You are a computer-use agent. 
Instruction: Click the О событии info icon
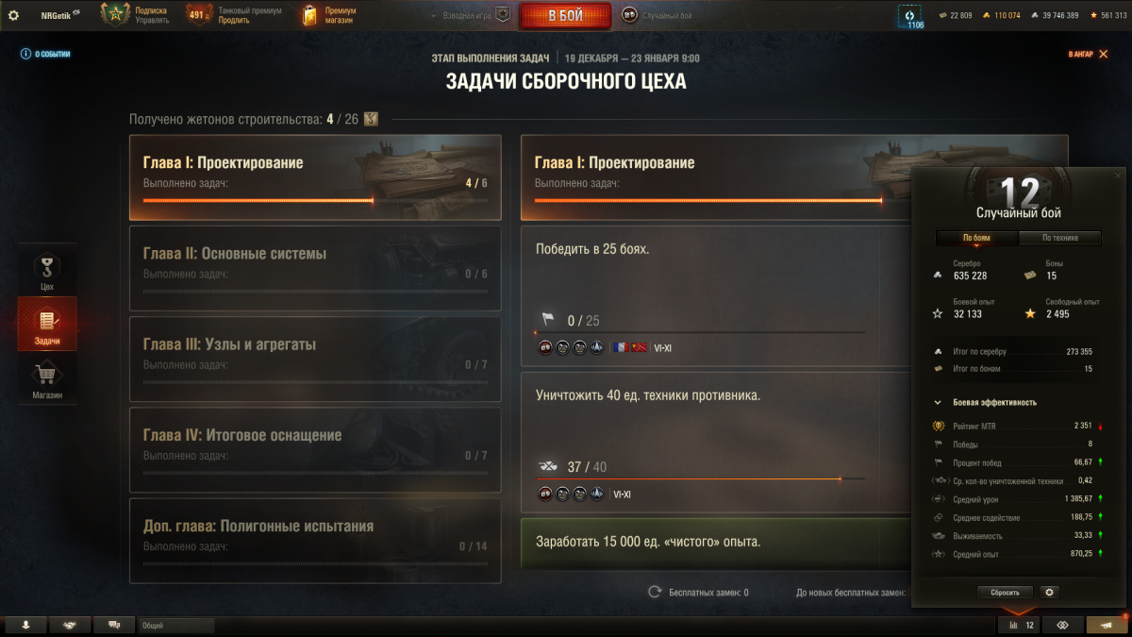[x=26, y=54]
